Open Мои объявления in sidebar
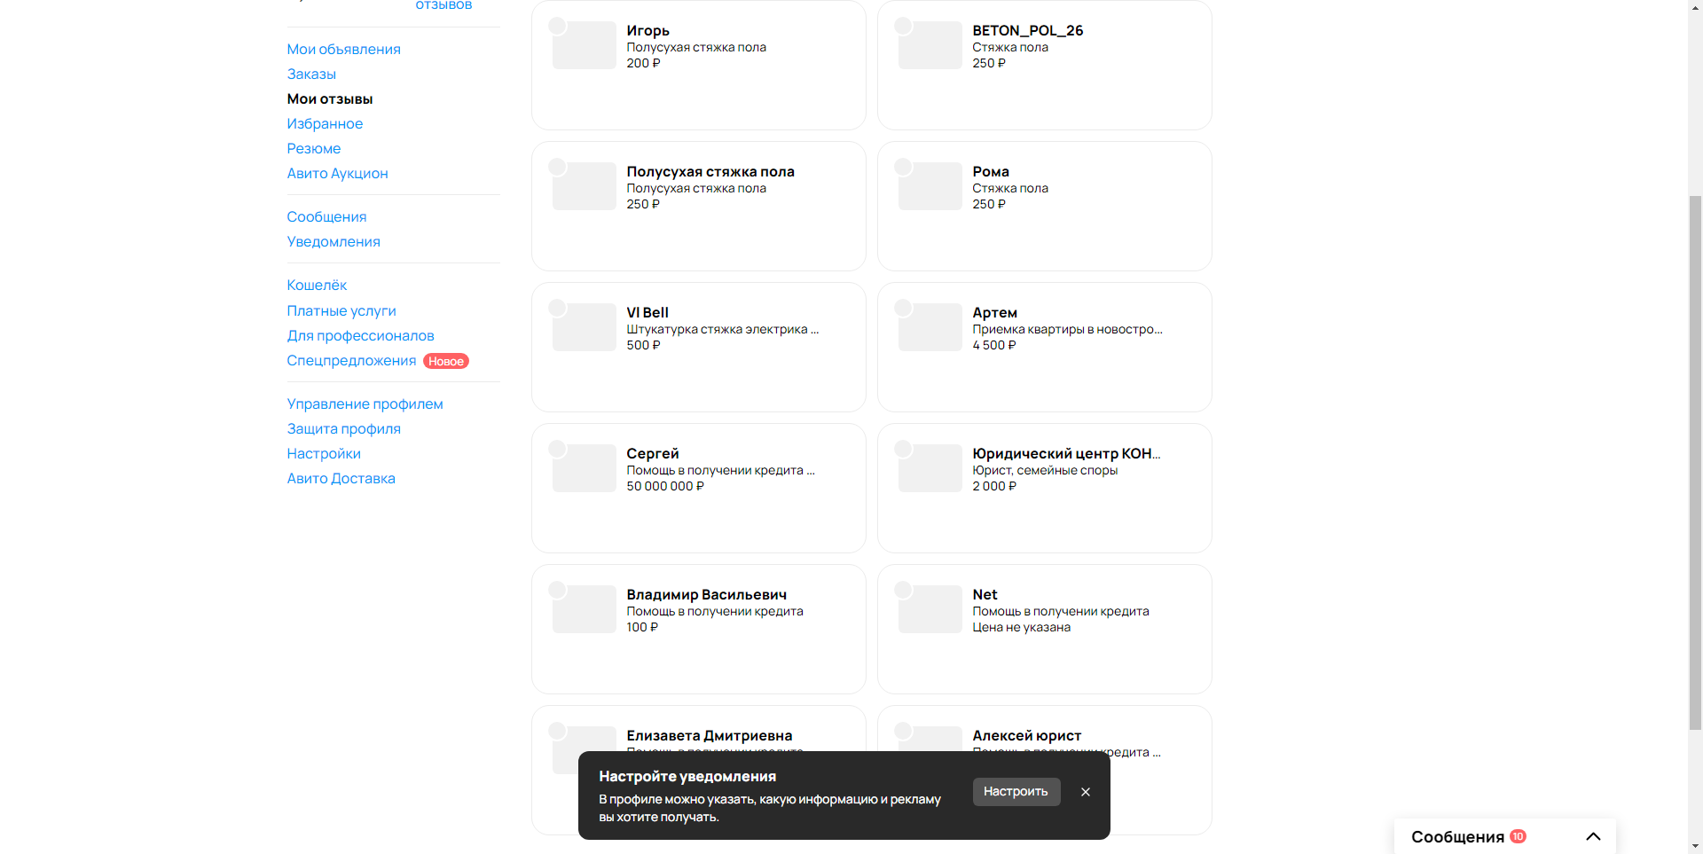 click(343, 50)
